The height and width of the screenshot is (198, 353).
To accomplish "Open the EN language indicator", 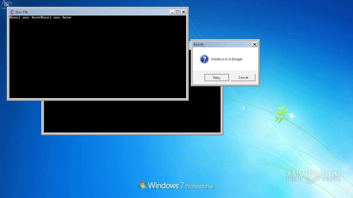I will pyautogui.click(x=7, y=5).
